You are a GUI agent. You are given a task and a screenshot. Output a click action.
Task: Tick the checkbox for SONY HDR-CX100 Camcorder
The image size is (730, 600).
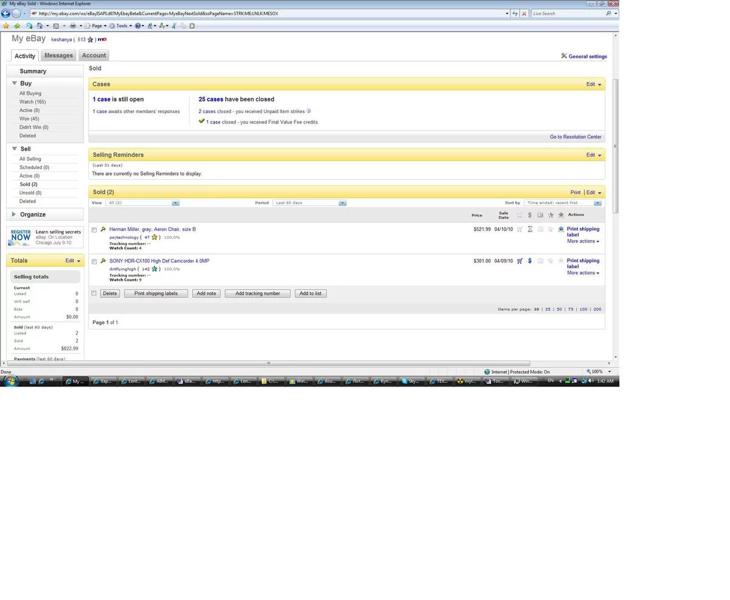click(x=94, y=261)
